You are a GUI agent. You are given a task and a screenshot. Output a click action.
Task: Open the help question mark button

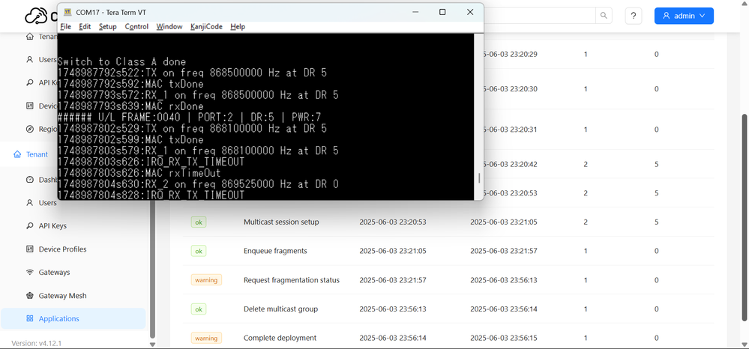pyautogui.click(x=633, y=16)
